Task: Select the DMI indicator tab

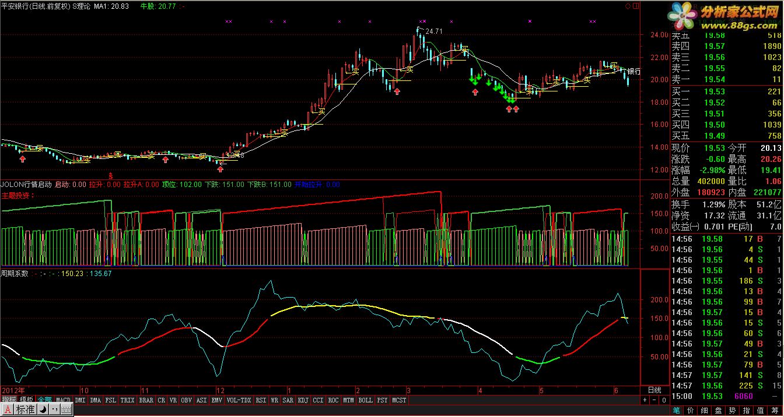Action: [x=80, y=400]
